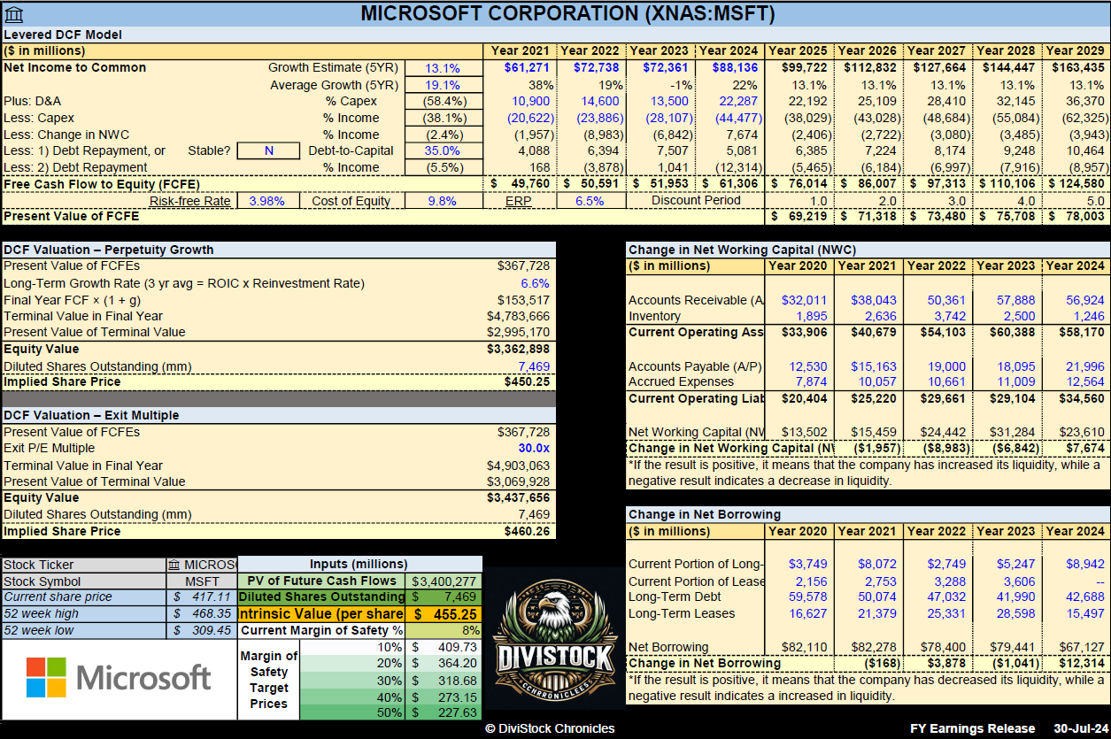The image size is (1111, 739).
Task: Select the Exit P/E Multiple value 30.0x
Action: tap(532, 449)
